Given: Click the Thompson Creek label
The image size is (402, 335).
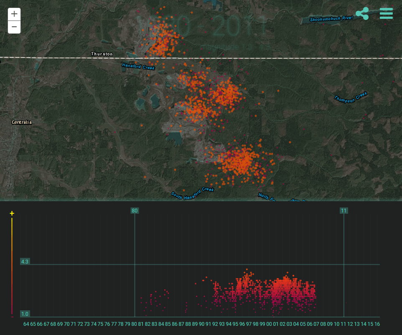Looking at the screenshot, I should [x=351, y=98].
